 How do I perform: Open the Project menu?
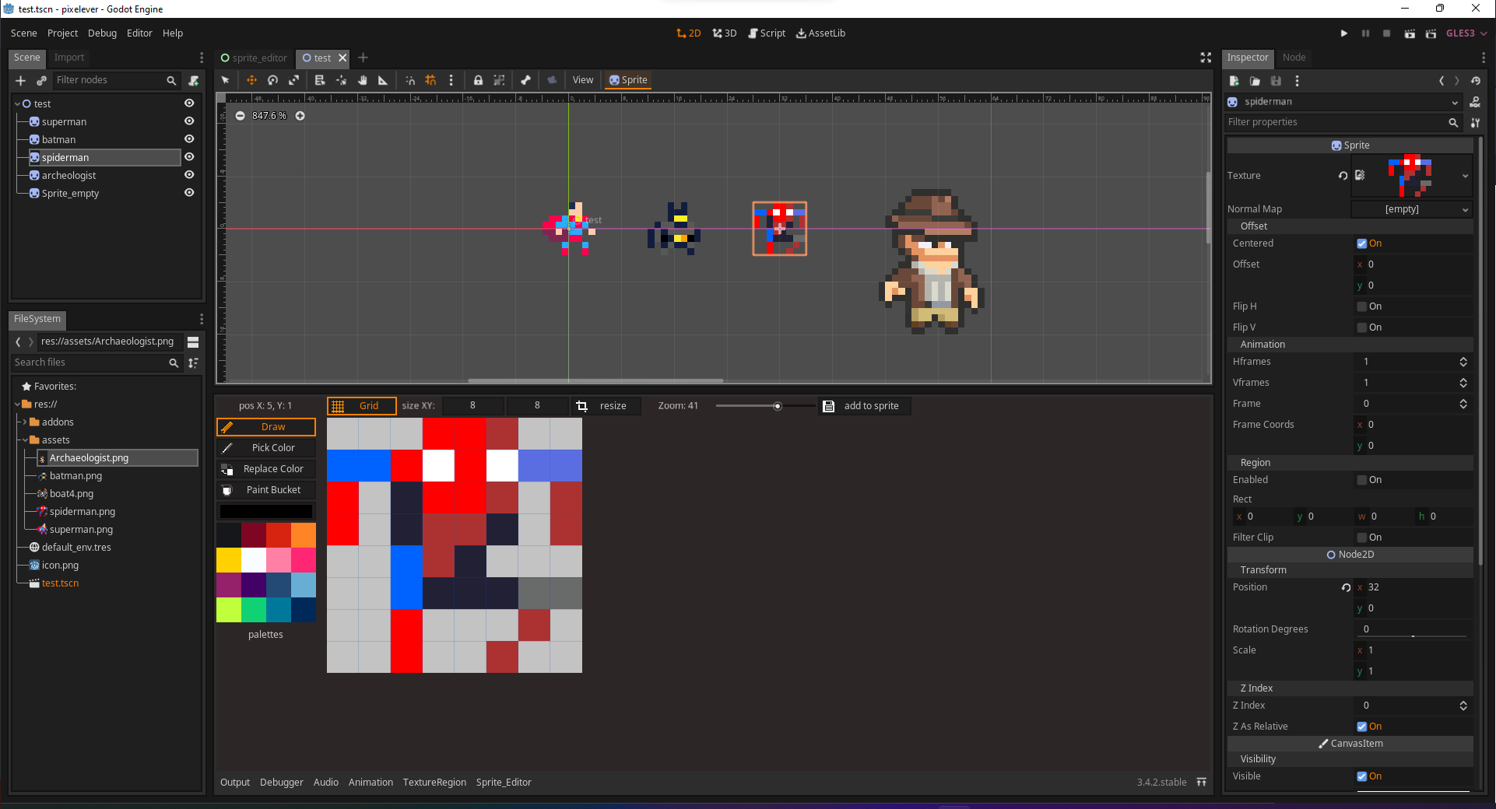tap(62, 33)
